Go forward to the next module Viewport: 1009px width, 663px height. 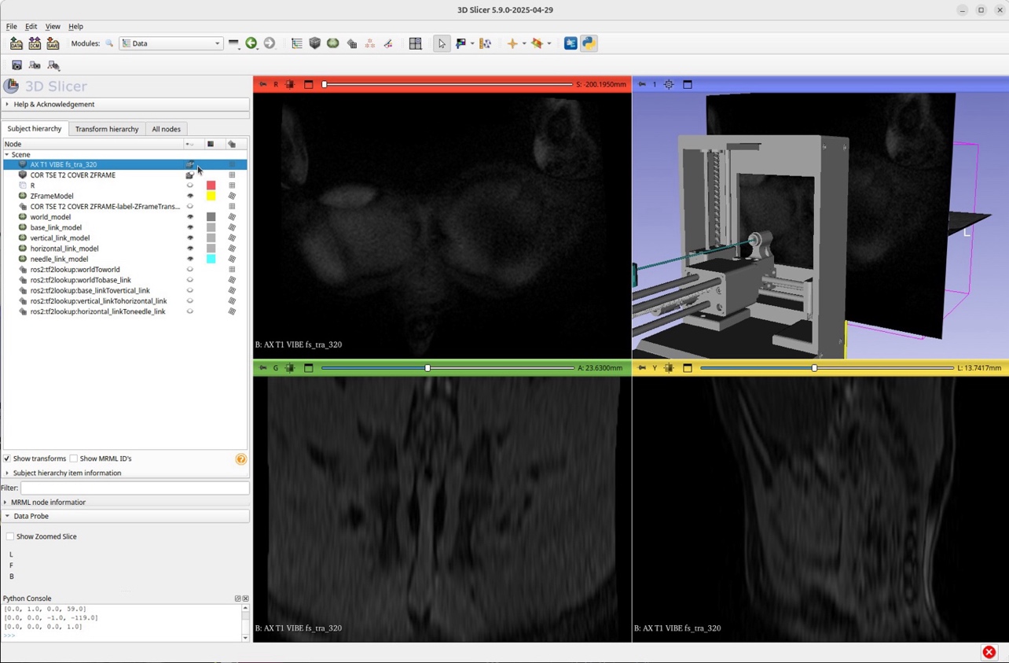click(x=270, y=43)
